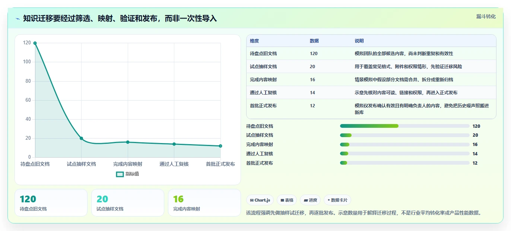Click the footnote 该流程强调先做抽样试迁移
Viewport: 511px width, 231px height.
(x=364, y=213)
